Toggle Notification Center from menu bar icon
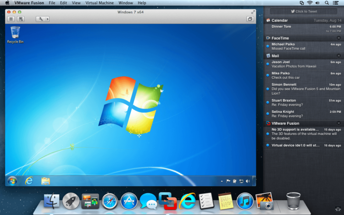Screen dimensions: 344x215 [x=338, y=3]
